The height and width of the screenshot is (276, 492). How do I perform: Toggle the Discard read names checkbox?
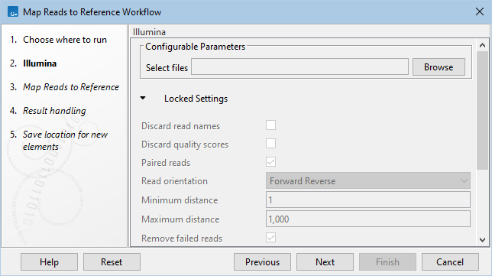click(270, 125)
